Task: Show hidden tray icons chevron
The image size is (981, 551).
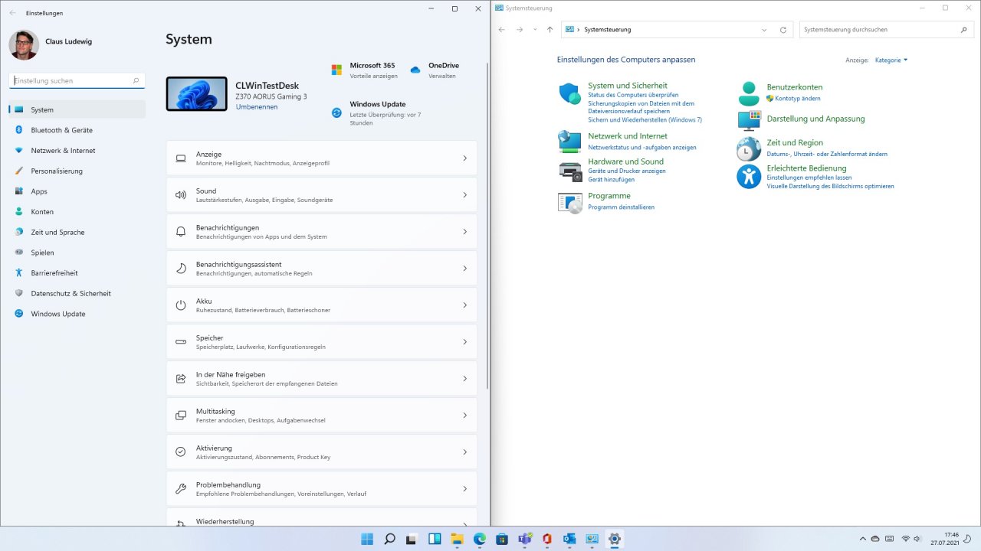Action: point(863,539)
